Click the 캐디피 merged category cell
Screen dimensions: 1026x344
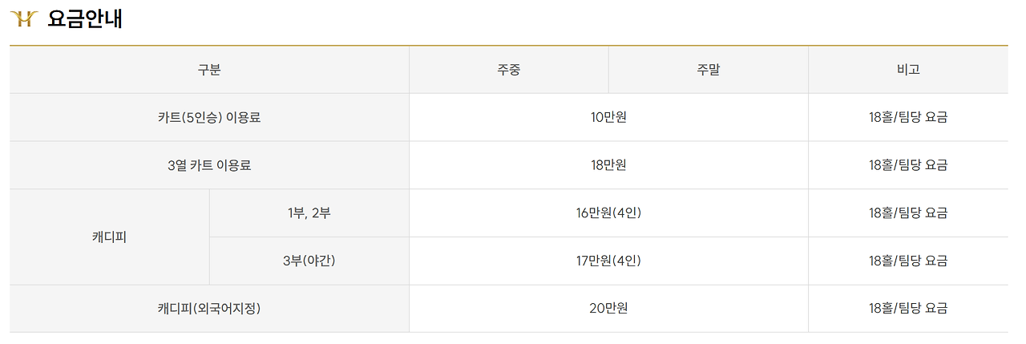click(x=109, y=237)
